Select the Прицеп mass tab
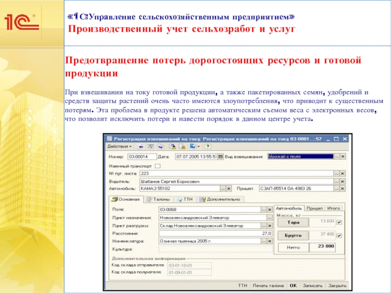The image size is (391, 293). [315, 209]
